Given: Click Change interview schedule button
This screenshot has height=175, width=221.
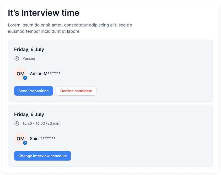Looking at the screenshot, I should click(42, 156).
